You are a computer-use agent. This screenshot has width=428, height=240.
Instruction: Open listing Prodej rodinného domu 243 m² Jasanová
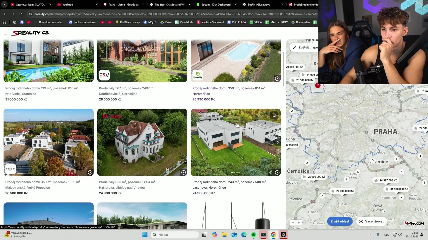tap(229, 182)
